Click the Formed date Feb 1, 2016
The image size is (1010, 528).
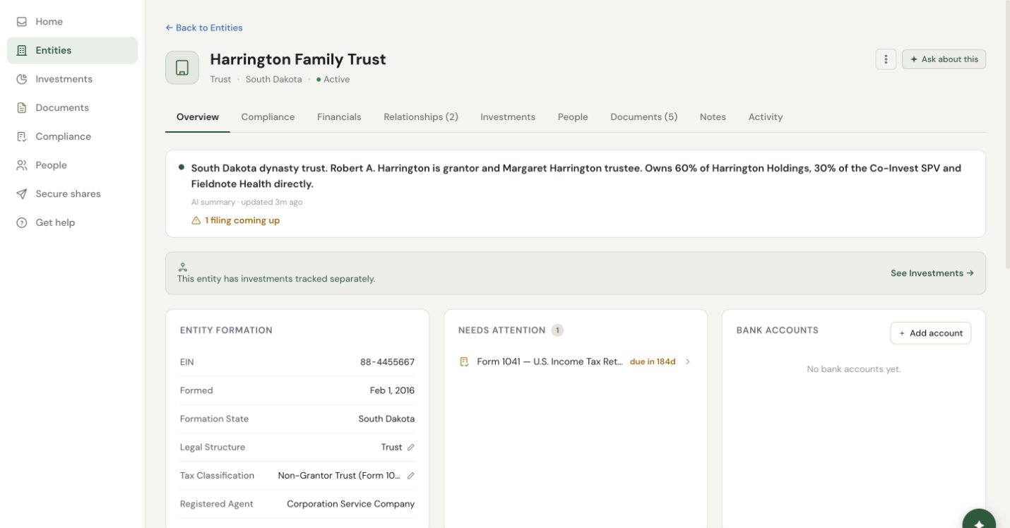[392, 390]
